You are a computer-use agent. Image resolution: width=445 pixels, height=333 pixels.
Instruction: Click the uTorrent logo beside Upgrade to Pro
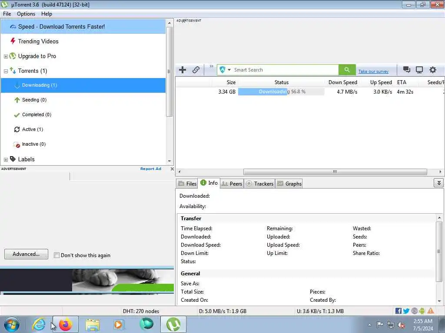[13, 56]
